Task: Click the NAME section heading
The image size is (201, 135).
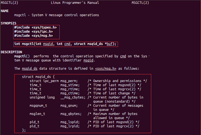Action: [x=5, y=11]
